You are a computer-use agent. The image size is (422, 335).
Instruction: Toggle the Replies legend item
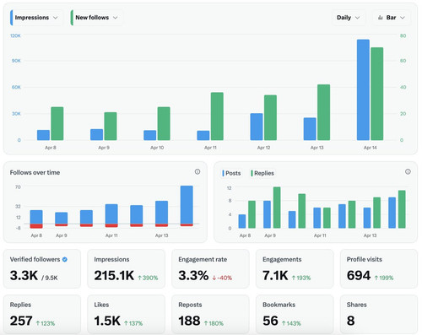tap(262, 173)
